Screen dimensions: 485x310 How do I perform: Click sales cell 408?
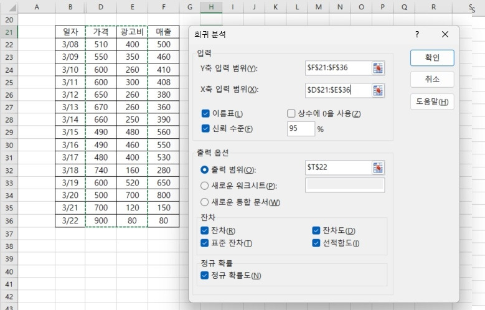[163, 82]
